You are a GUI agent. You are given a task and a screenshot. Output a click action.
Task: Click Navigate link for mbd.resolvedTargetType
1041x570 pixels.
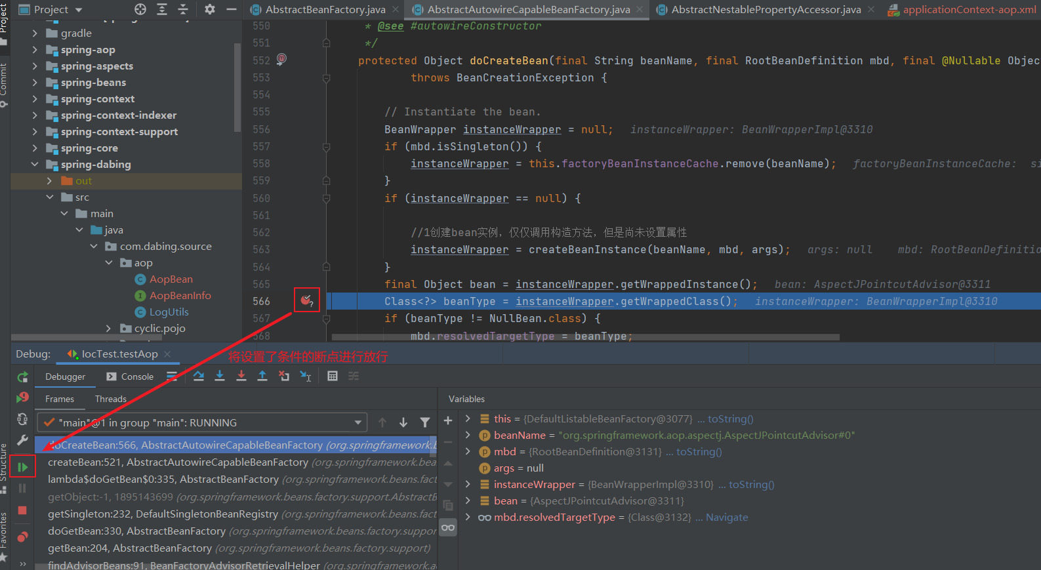(727, 517)
